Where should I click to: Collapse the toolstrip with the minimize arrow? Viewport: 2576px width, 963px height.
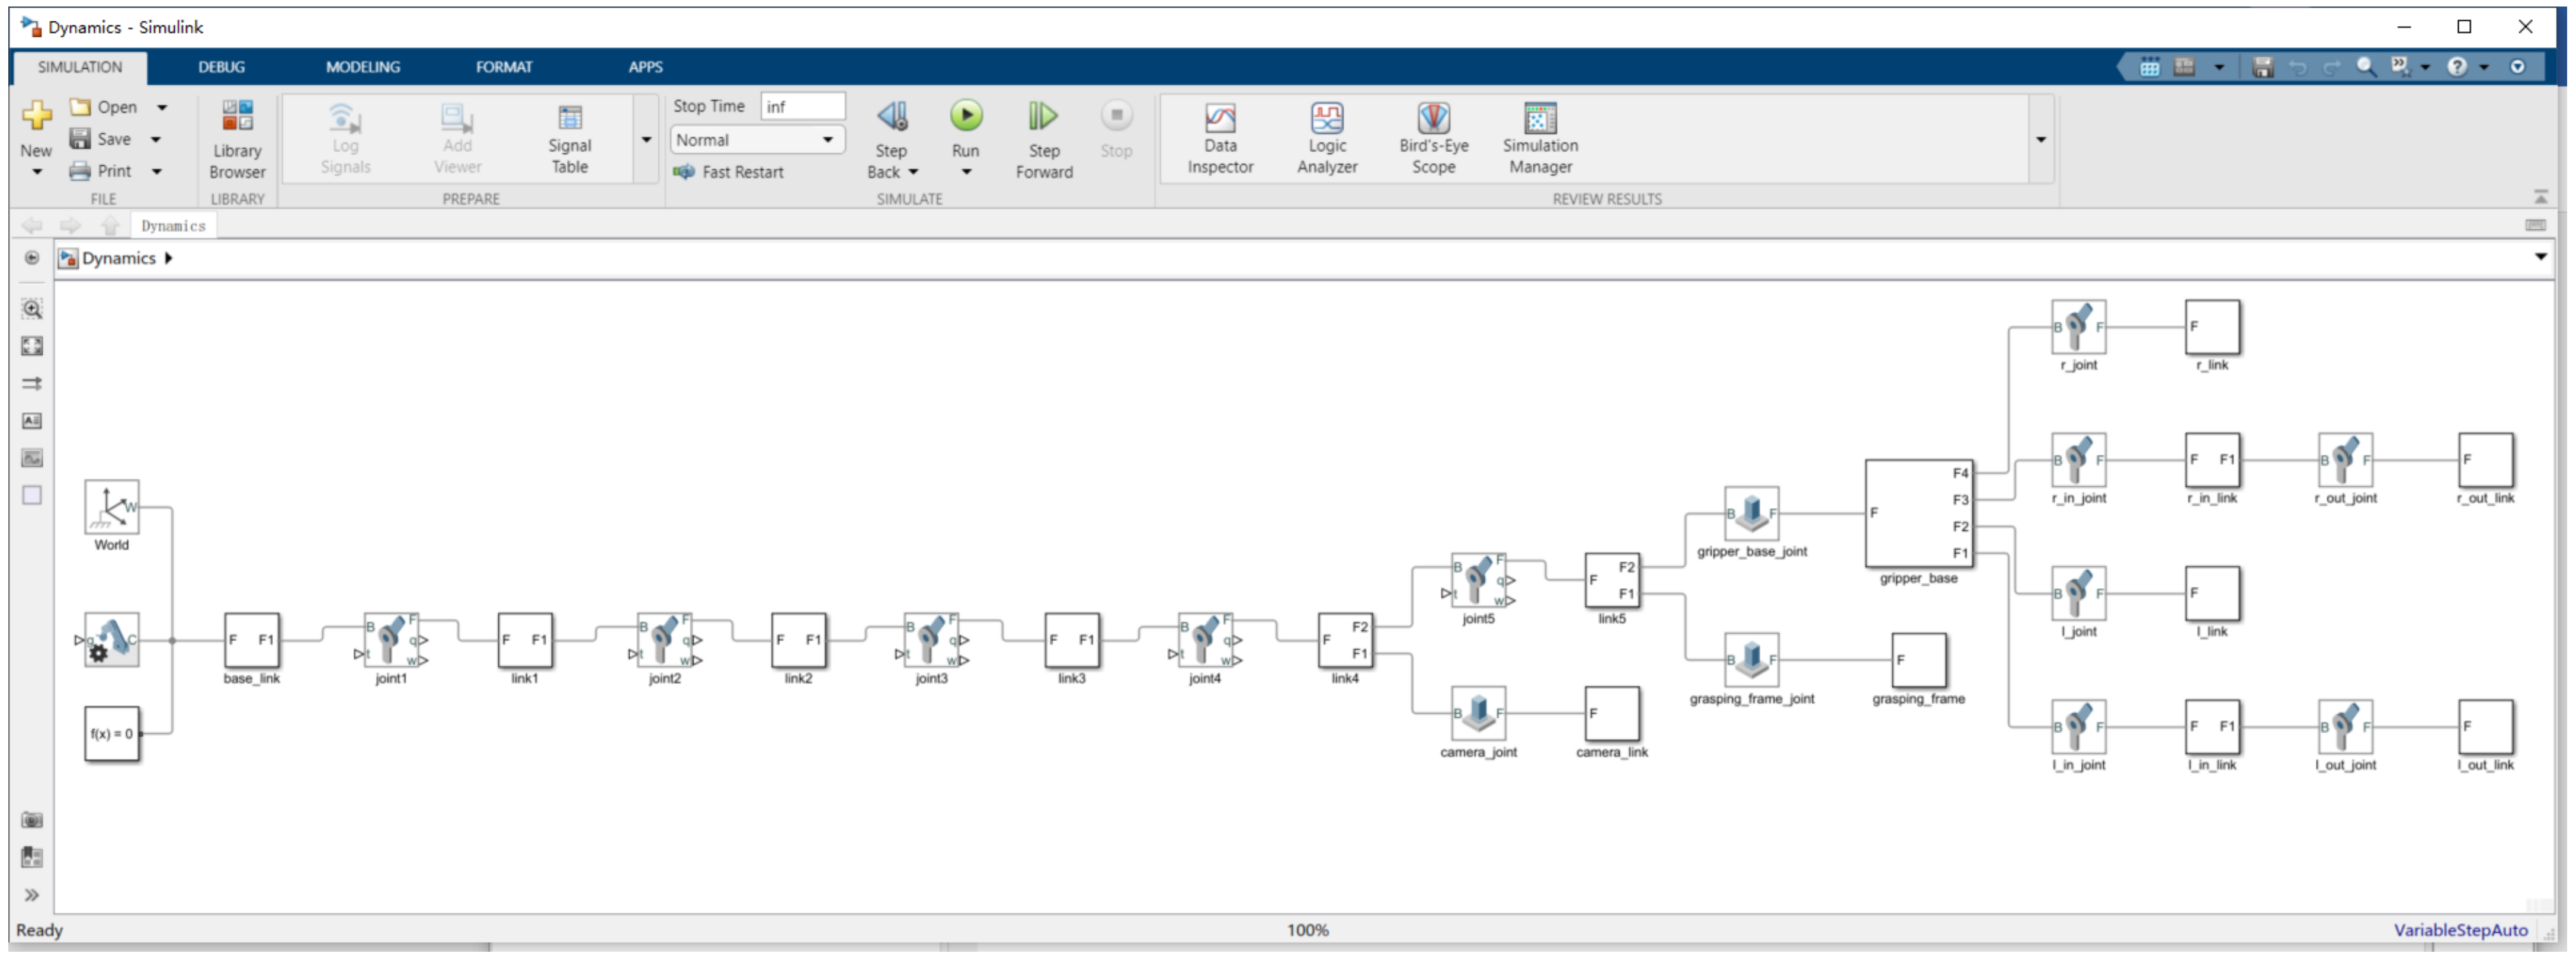click(2540, 197)
